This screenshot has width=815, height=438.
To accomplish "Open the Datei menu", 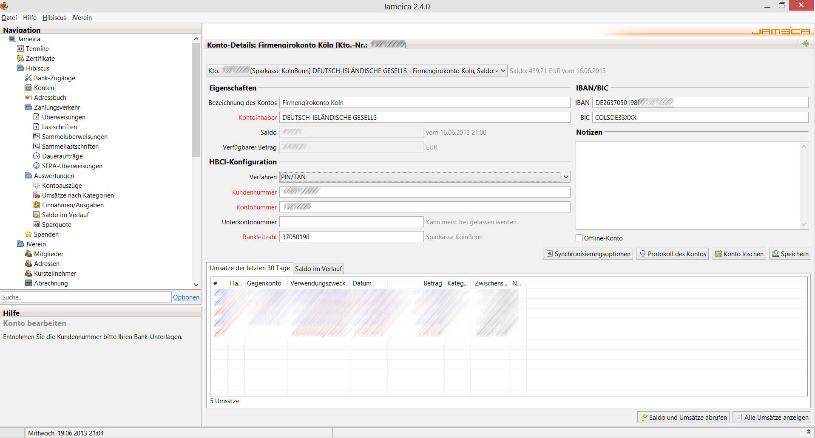I will [9, 17].
